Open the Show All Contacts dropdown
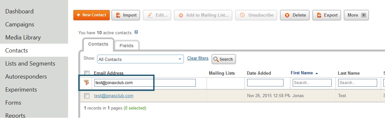385x118 pixels. tap(140, 59)
